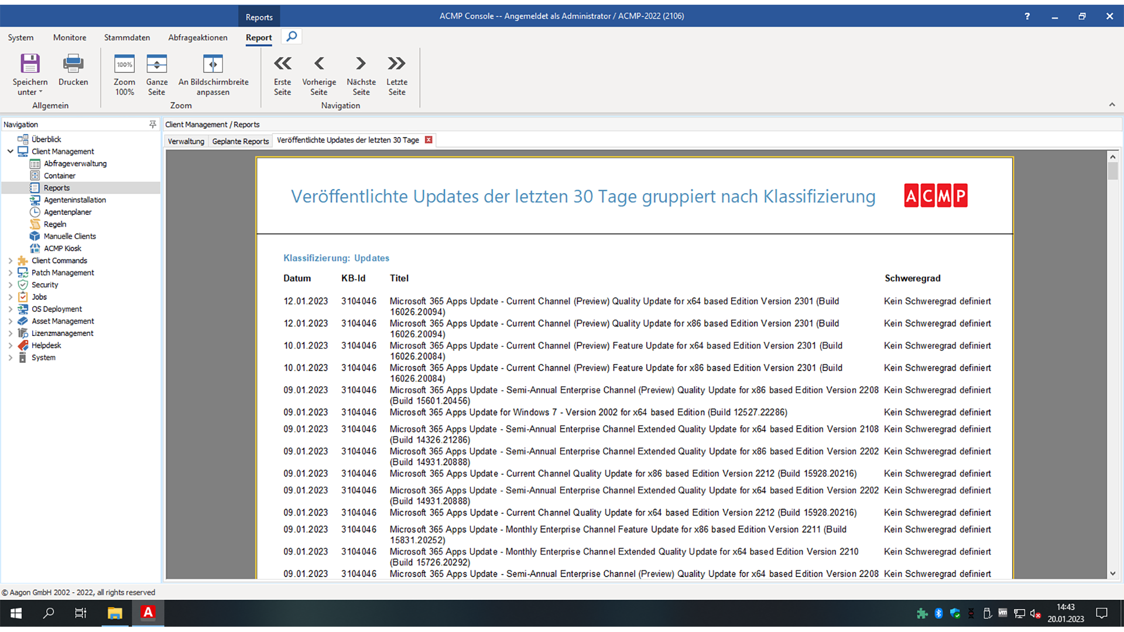Image resolution: width=1124 pixels, height=632 pixels.
Task: Open the Monitore ribbon tab
Action: tap(70, 37)
